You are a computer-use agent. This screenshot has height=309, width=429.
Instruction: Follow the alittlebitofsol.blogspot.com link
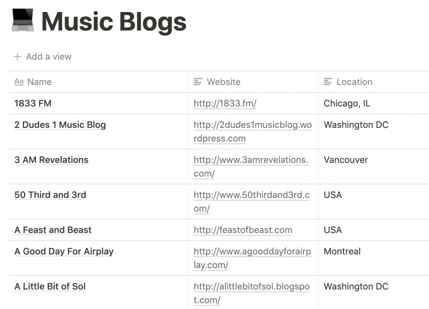point(251,286)
